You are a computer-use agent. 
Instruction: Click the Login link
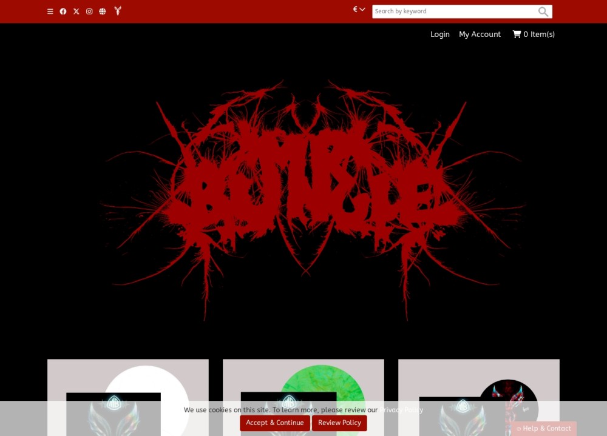[x=440, y=34]
